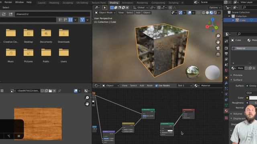Open file browser display settings dropdown
Screen dimensions: 257x144
[x=75, y=20]
